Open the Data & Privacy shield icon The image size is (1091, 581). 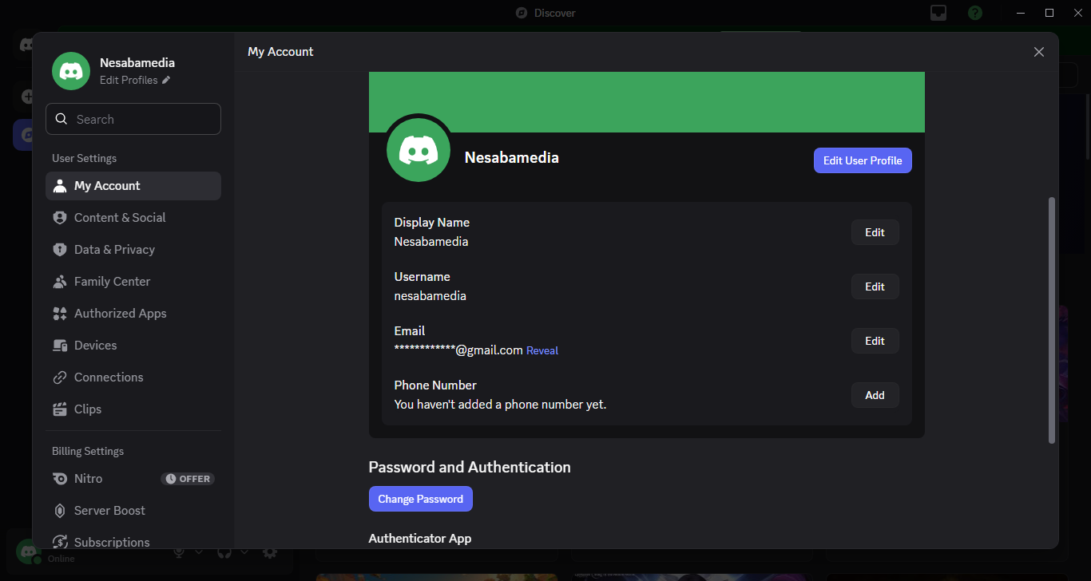coord(59,250)
